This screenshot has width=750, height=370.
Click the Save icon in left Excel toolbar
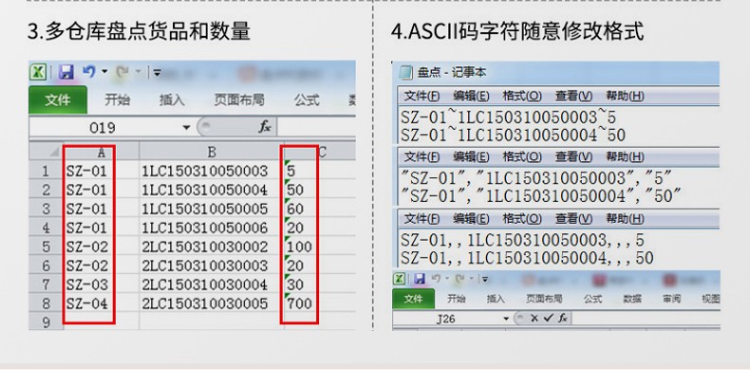[x=66, y=73]
